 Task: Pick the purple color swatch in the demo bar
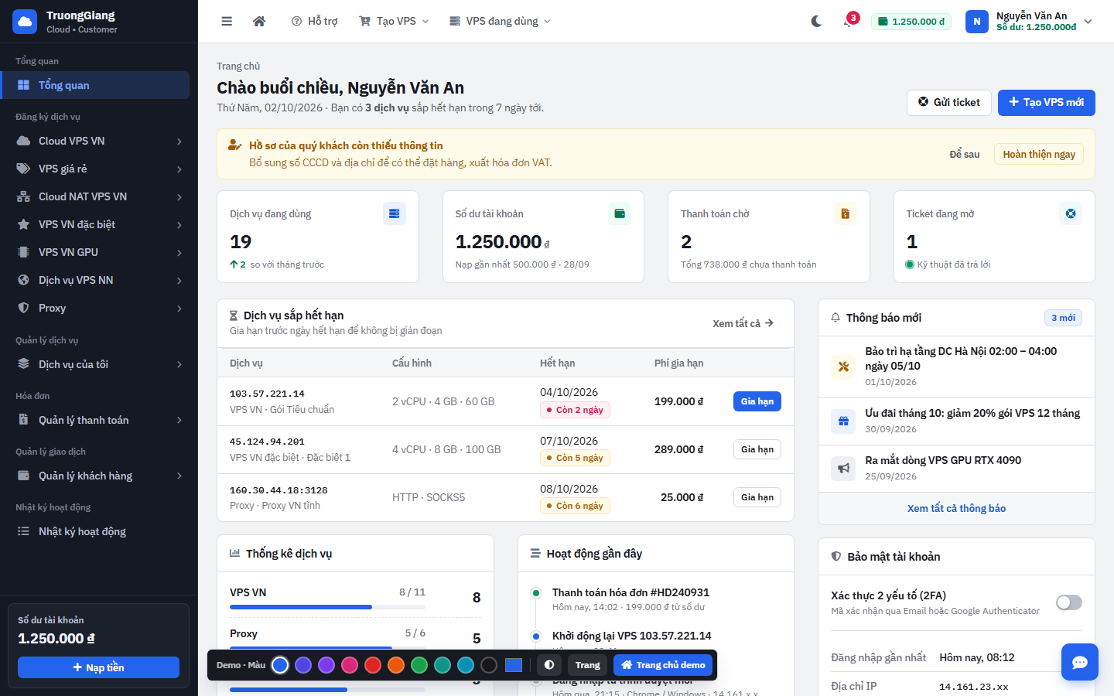tap(326, 665)
